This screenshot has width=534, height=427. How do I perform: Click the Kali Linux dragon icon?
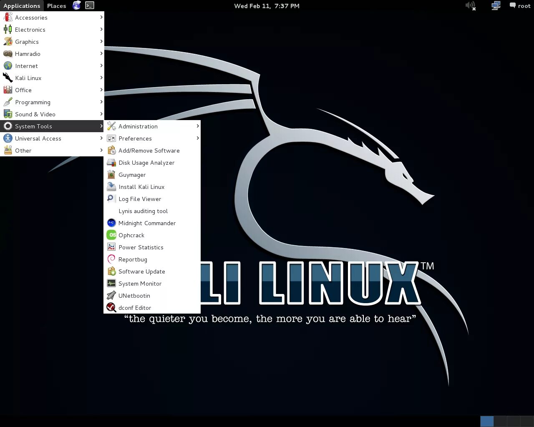[8, 78]
